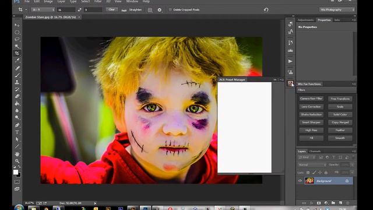Create a new layer group
Viewport: 373px width, 210px height.
(x=333, y=203)
